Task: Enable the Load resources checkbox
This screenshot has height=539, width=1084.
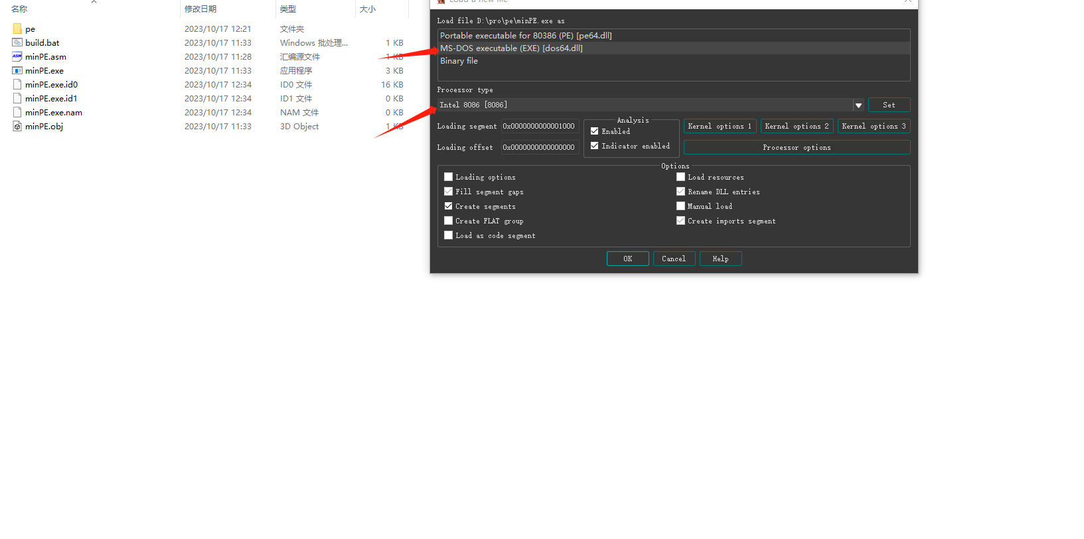Action: pos(680,177)
